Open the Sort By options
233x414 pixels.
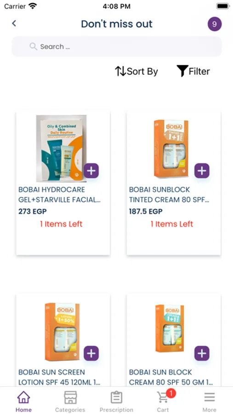pyautogui.click(x=136, y=71)
